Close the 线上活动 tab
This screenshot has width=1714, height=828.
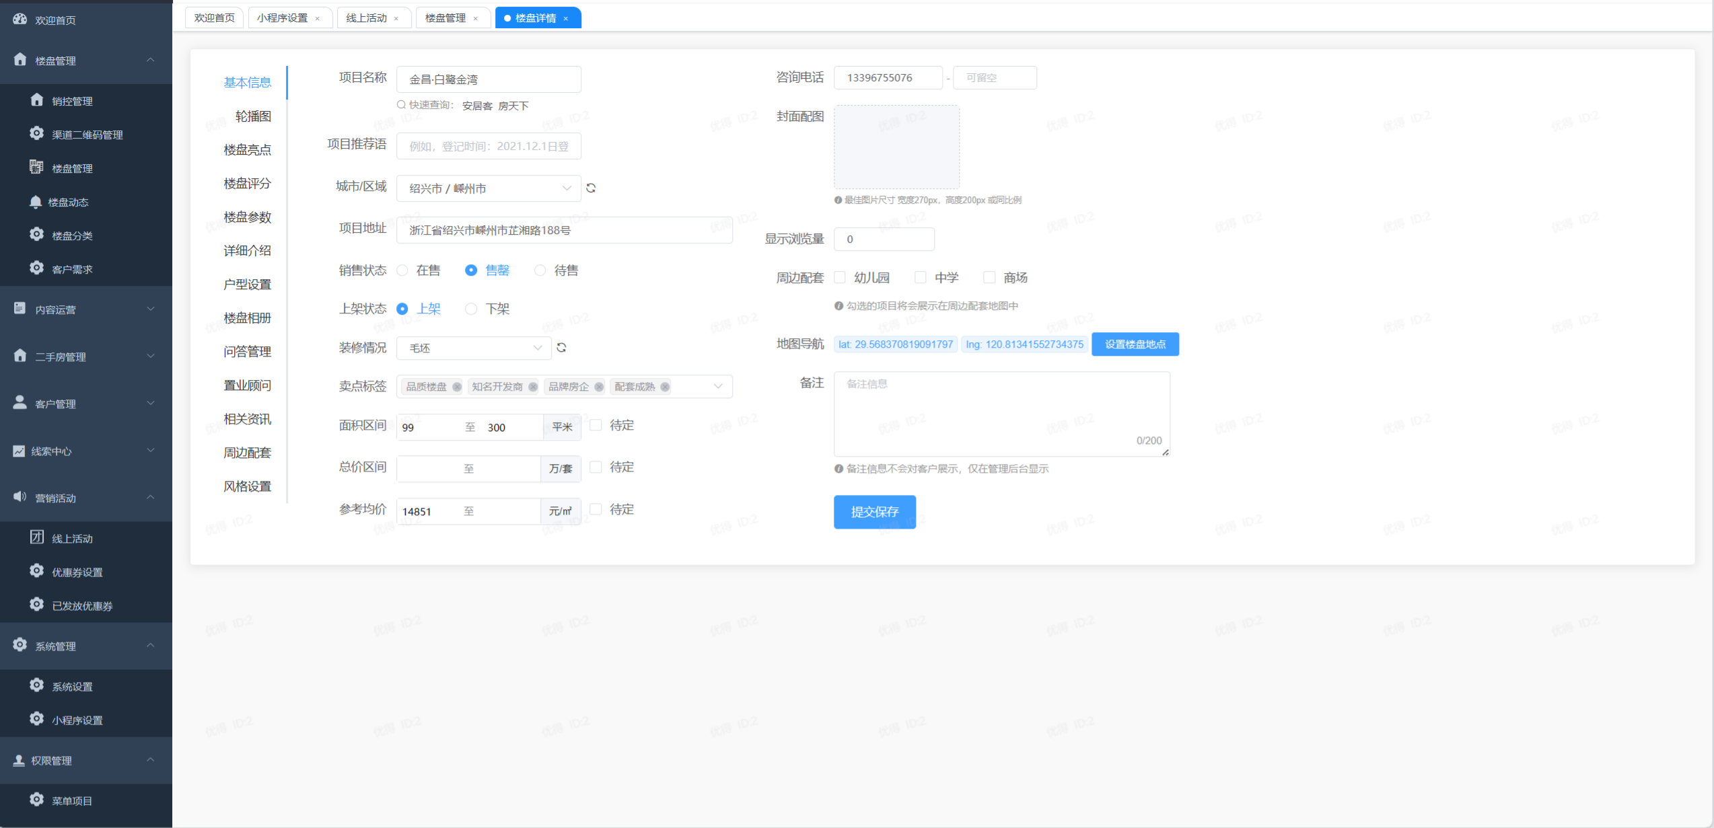(x=396, y=19)
